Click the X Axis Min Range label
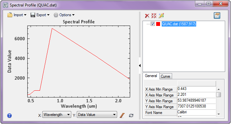Viewport: 231px width, 124px height. (x=159, y=89)
